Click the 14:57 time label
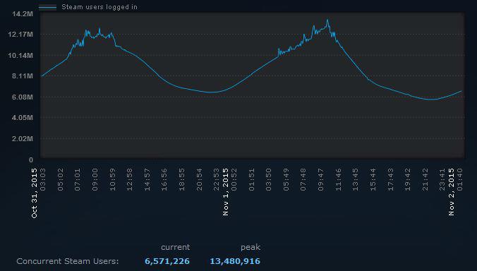 (147, 179)
